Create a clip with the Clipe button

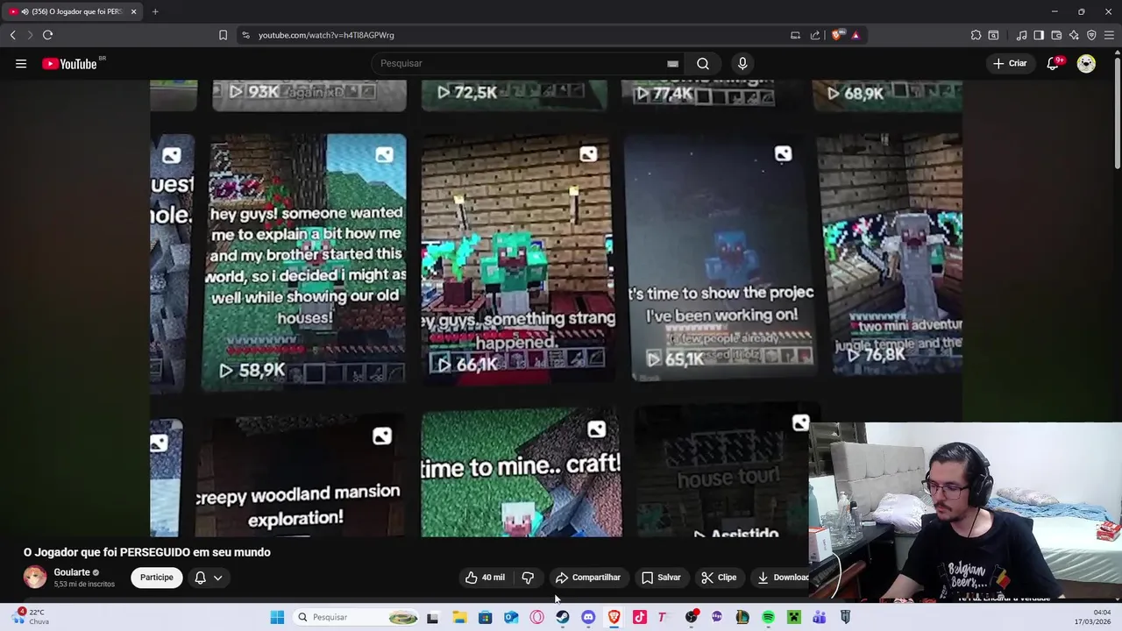[x=719, y=578]
